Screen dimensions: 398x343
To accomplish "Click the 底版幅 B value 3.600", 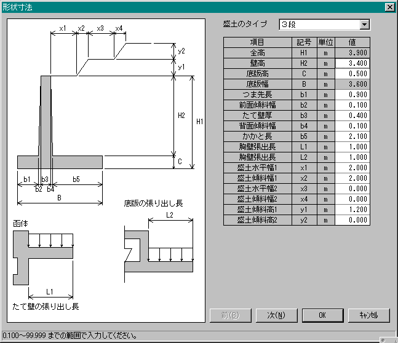I will [x=352, y=84].
